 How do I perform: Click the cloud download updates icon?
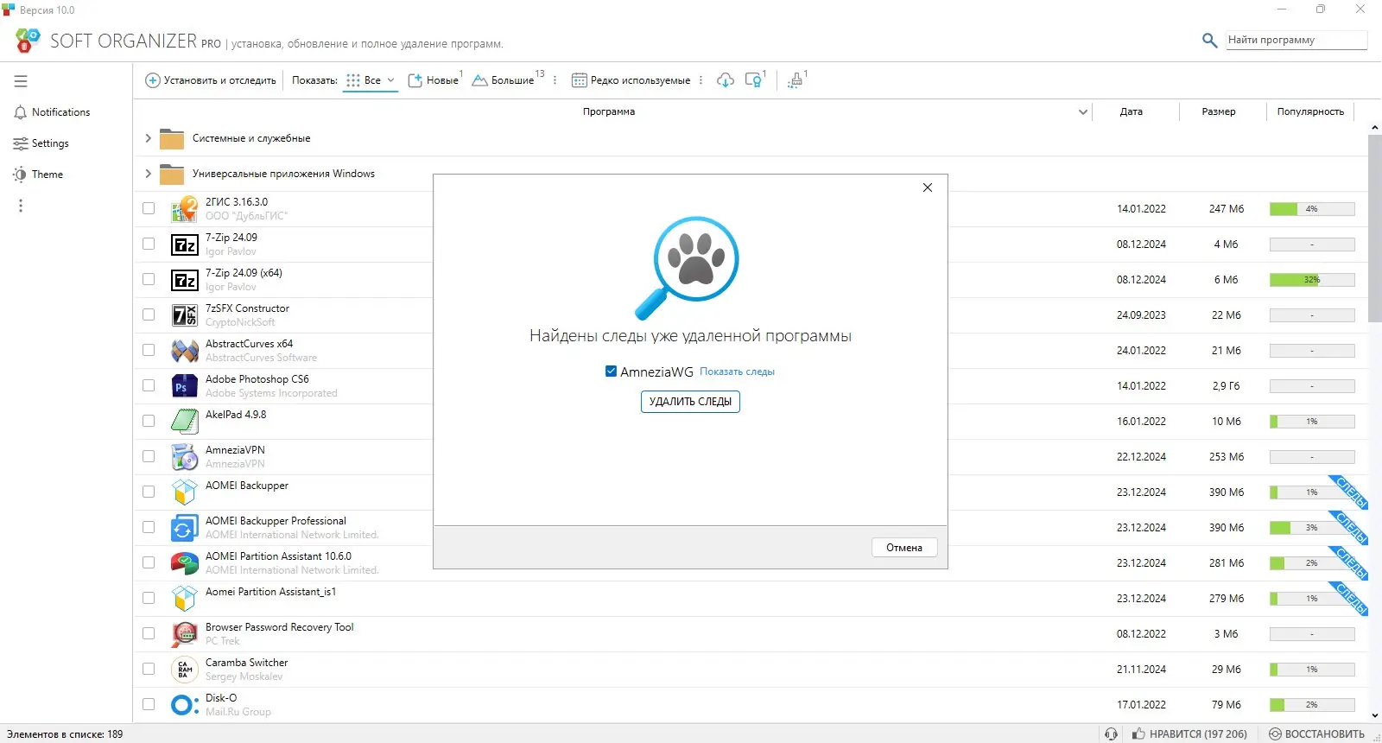pos(726,80)
